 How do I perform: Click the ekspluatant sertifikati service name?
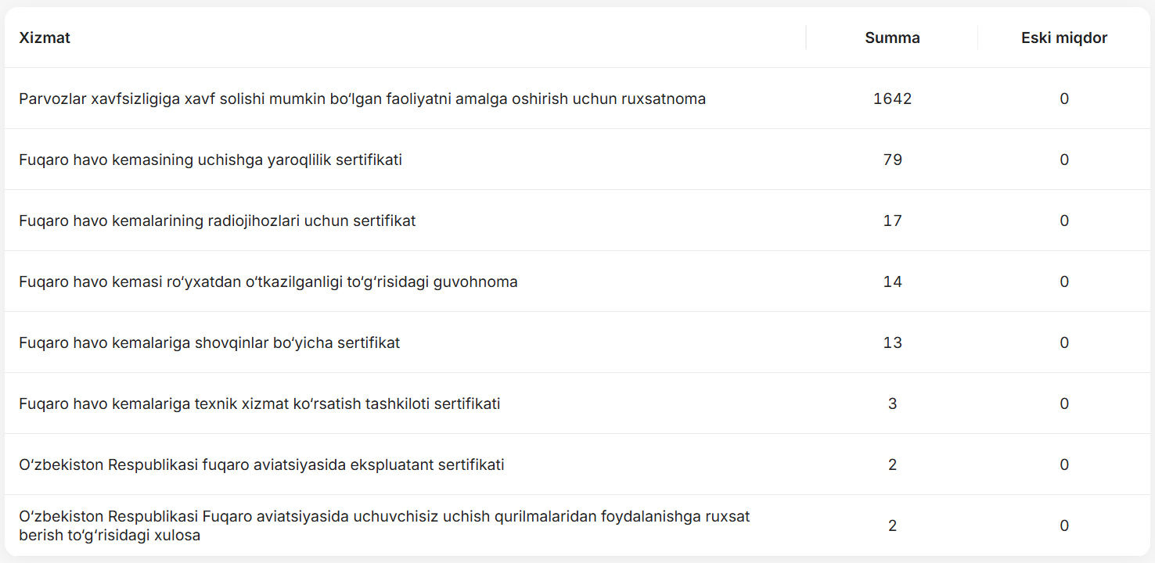(x=261, y=464)
